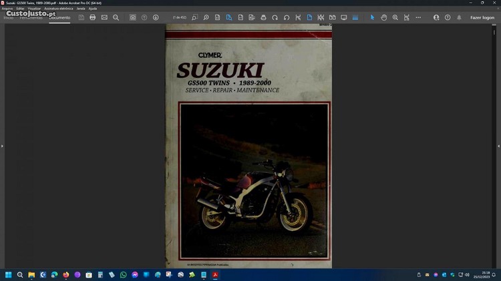Expand the left navigation pane arrow
The height and width of the screenshot is (281, 501).
[x=2, y=146]
